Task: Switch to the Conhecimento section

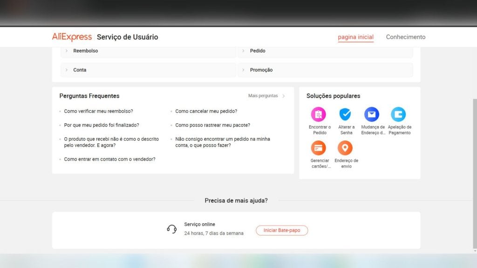Action: point(405,37)
